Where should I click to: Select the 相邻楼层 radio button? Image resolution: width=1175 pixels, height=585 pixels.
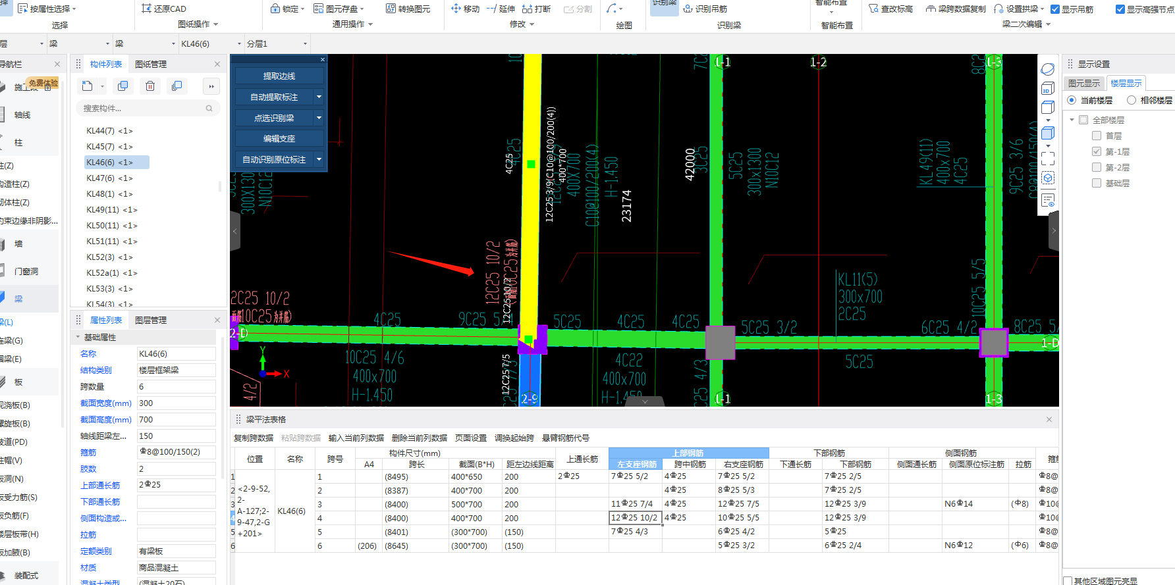[1132, 100]
